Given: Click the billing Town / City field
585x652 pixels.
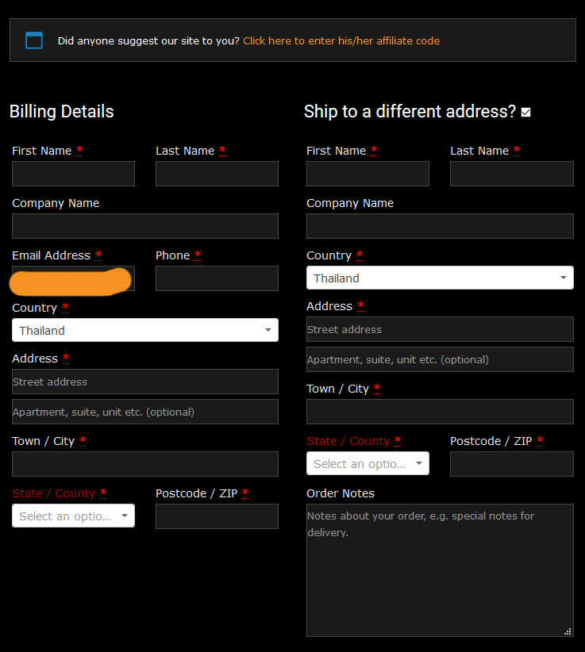Looking at the screenshot, I should pyautogui.click(x=144, y=464).
